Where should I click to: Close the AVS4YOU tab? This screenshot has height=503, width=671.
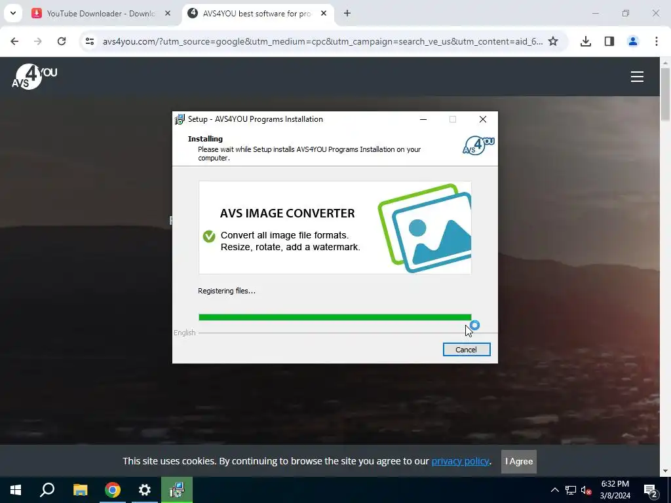point(324,13)
